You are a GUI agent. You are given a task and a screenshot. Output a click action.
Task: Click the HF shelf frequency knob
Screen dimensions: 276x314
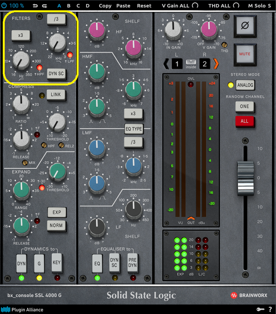click(x=133, y=48)
